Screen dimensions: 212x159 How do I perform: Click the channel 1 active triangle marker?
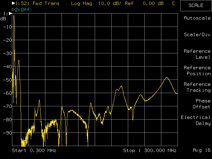click(x=13, y=3)
